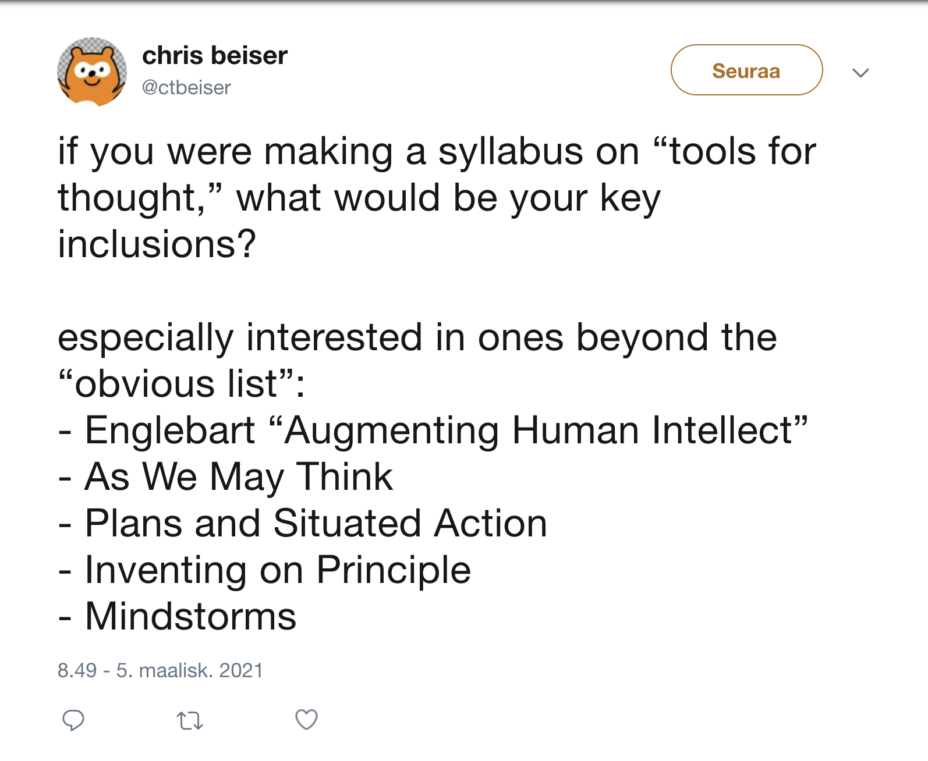Open chris beiser's bear avatar picture
This screenshot has width=928, height=761.
tap(92, 72)
